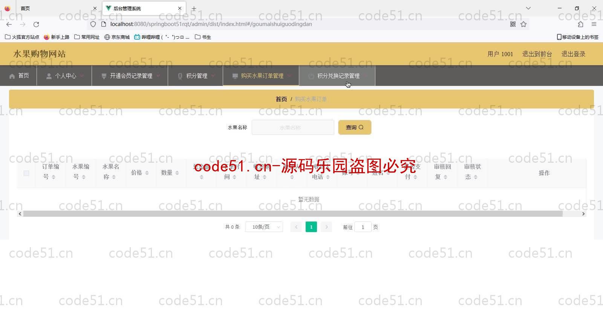
Task: Select page 1 in pagination
Action: pyautogui.click(x=311, y=227)
